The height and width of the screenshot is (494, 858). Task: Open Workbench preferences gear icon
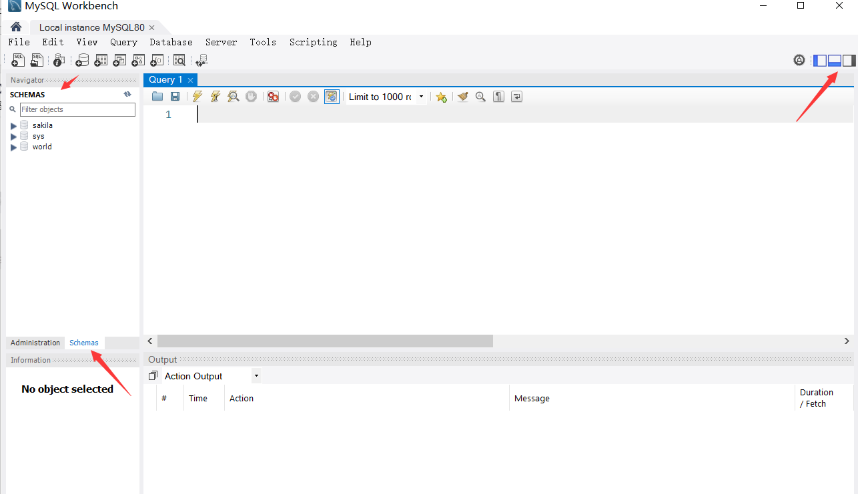pyautogui.click(x=799, y=61)
